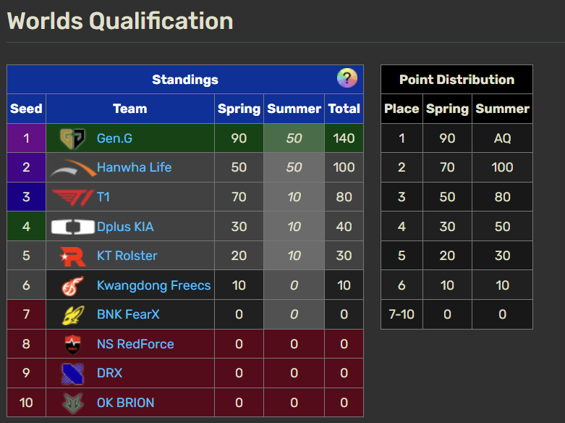The image size is (565, 423).
Task: Click the purple seed 1 cell
Action: (x=26, y=138)
